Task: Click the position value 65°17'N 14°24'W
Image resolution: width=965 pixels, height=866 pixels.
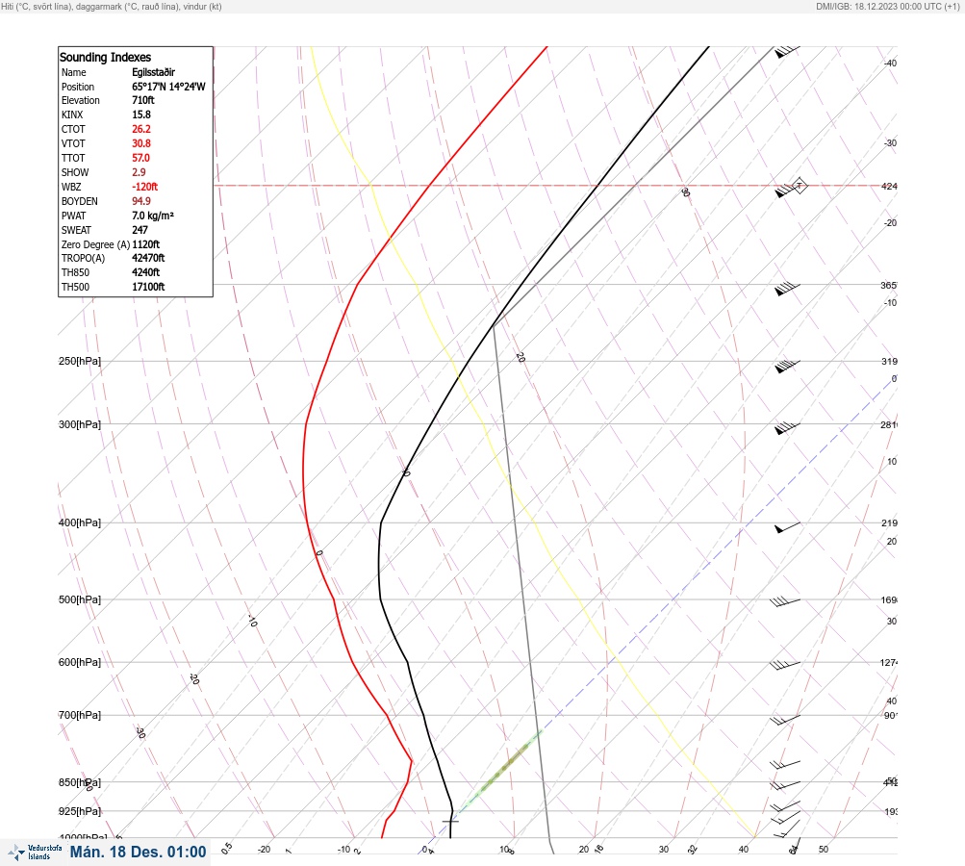Action: point(168,87)
